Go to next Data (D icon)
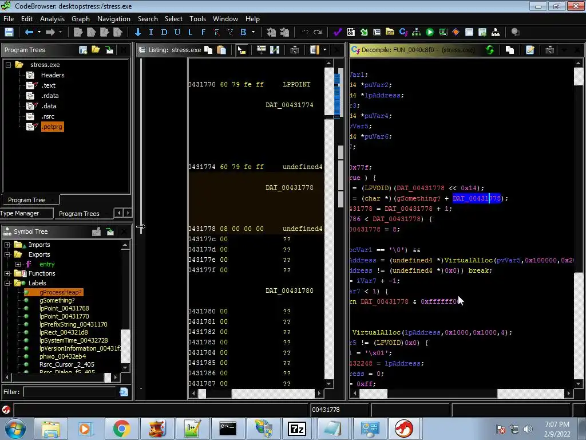This screenshot has height=440, width=586. [x=164, y=32]
